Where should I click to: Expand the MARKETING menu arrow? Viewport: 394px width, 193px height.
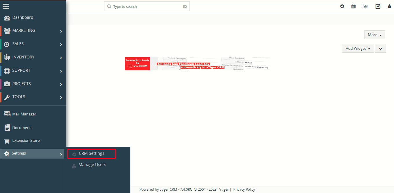61,31
